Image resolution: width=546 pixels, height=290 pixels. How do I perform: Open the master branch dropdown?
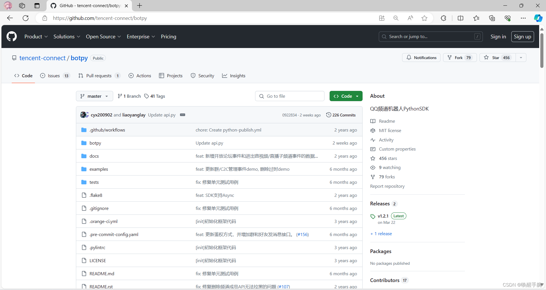(94, 96)
